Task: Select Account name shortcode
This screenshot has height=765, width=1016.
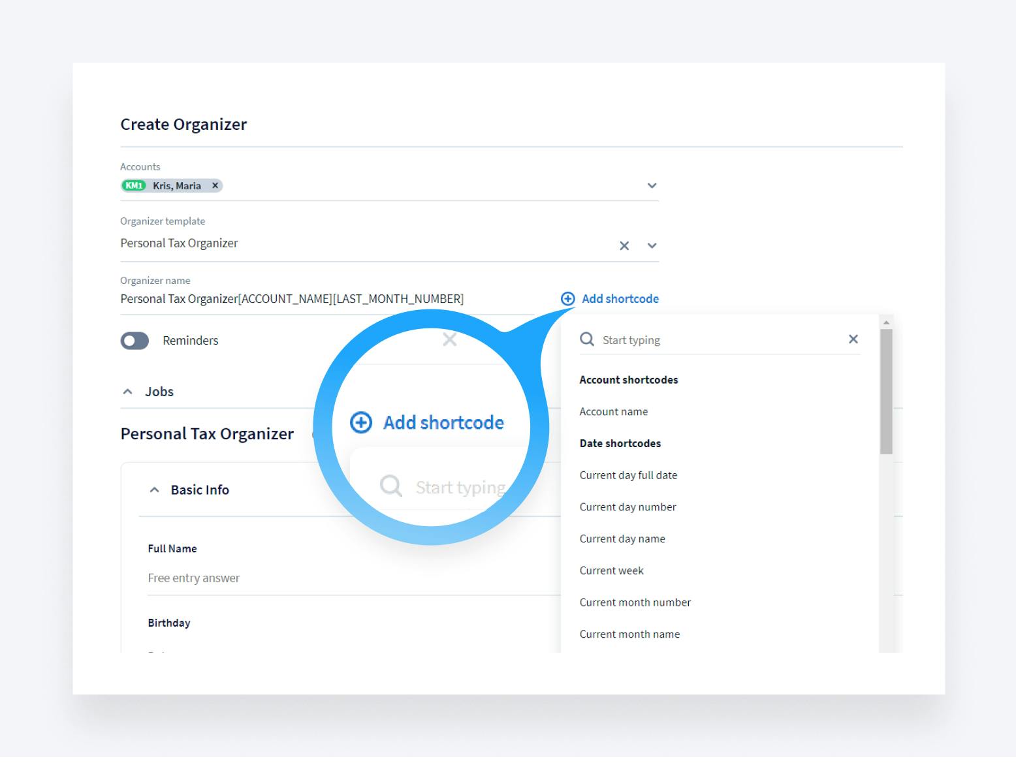Action: (613, 411)
